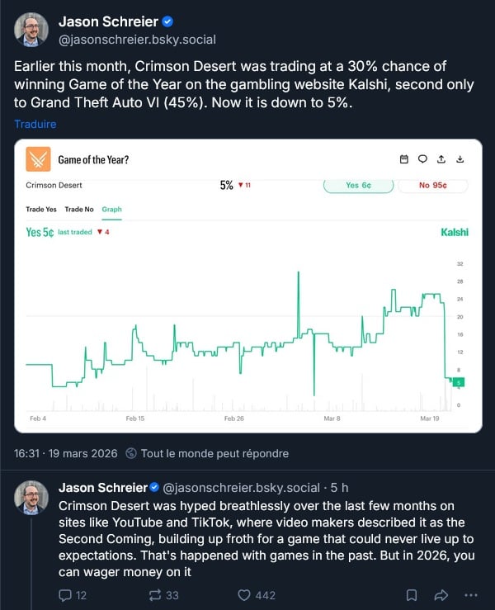This screenshot has height=610, width=495.
Task: Click the comment bubble icon in the Kalshi header
Action: click(x=422, y=159)
